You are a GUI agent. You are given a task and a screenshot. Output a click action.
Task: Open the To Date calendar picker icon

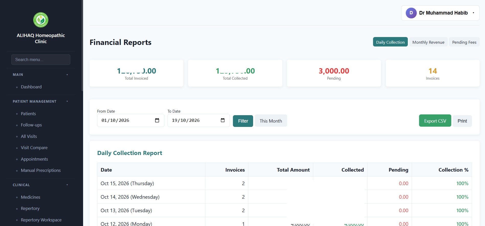(223, 120)
